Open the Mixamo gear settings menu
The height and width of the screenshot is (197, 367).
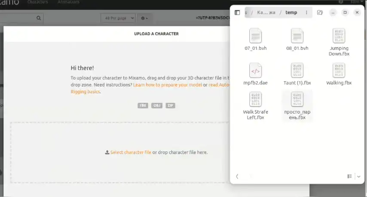pyautogui.click(x=144, y=18)
